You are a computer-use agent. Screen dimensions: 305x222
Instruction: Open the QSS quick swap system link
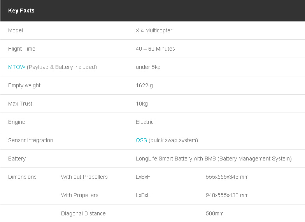(x=142, y=140)
